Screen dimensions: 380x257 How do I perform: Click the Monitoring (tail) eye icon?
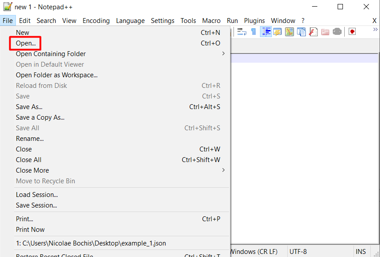coord(337,31)
